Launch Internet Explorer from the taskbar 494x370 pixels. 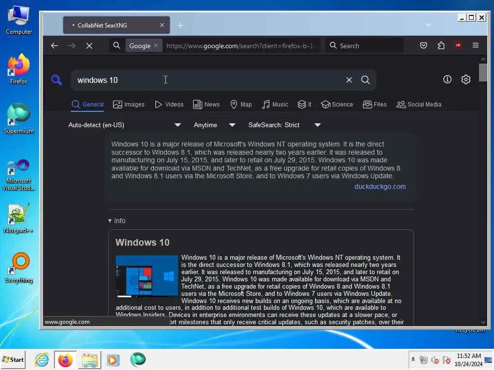point(42,359)
